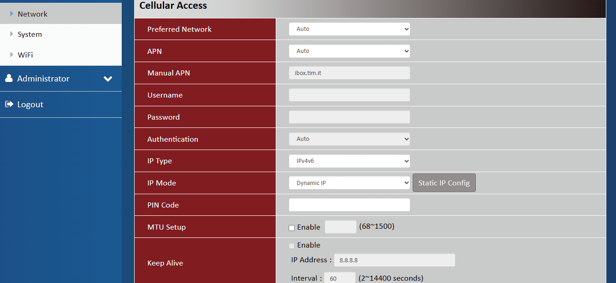Click the Logout link
616x283 pixels.
pyautogui.click(x=30, y=104)
